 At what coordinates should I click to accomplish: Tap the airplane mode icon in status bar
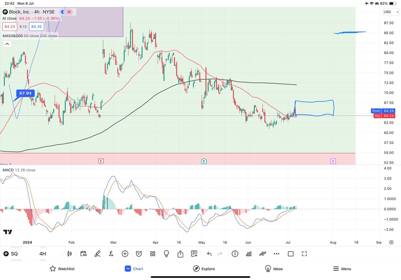[x=367, y=3]
